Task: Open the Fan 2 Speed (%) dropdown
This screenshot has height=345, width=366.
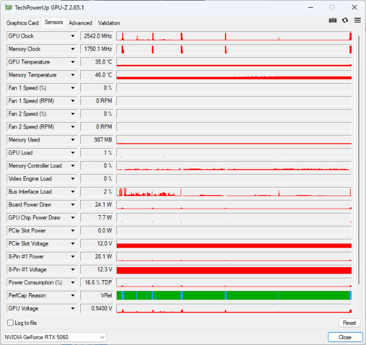Action: 73,114
